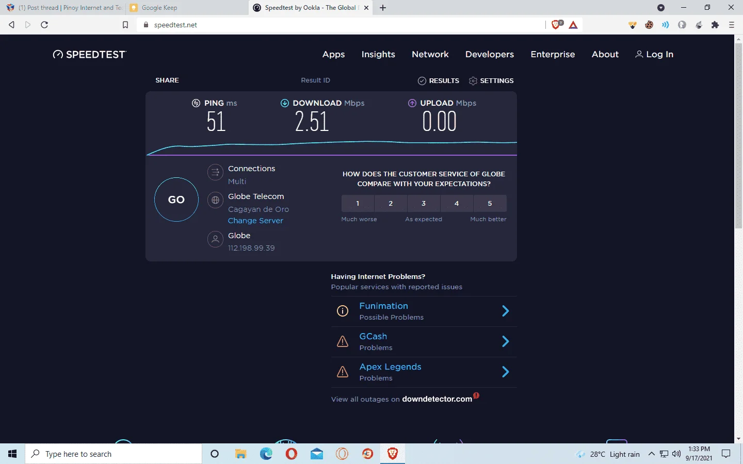This screenshot has width=743, height=464.
Task: Open the Extensions puzzle-piece menu
Action: pyautogui.click(x=715, y=25)
